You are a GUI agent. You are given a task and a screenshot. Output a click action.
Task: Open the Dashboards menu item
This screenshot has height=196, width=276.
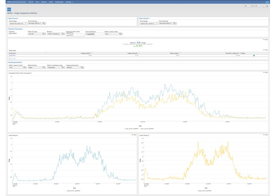[59, 2]
